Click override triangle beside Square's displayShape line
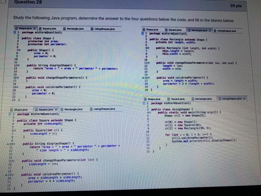Viewport: 261px width, 196px height. point(8,144)
